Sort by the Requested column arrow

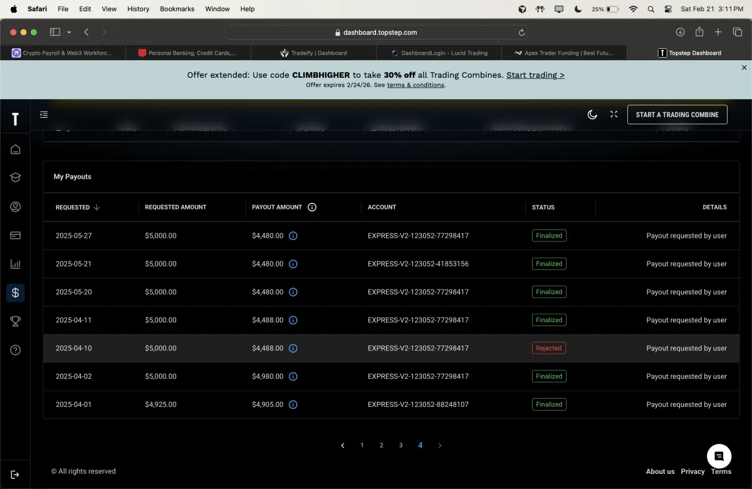tap(97, 208)
